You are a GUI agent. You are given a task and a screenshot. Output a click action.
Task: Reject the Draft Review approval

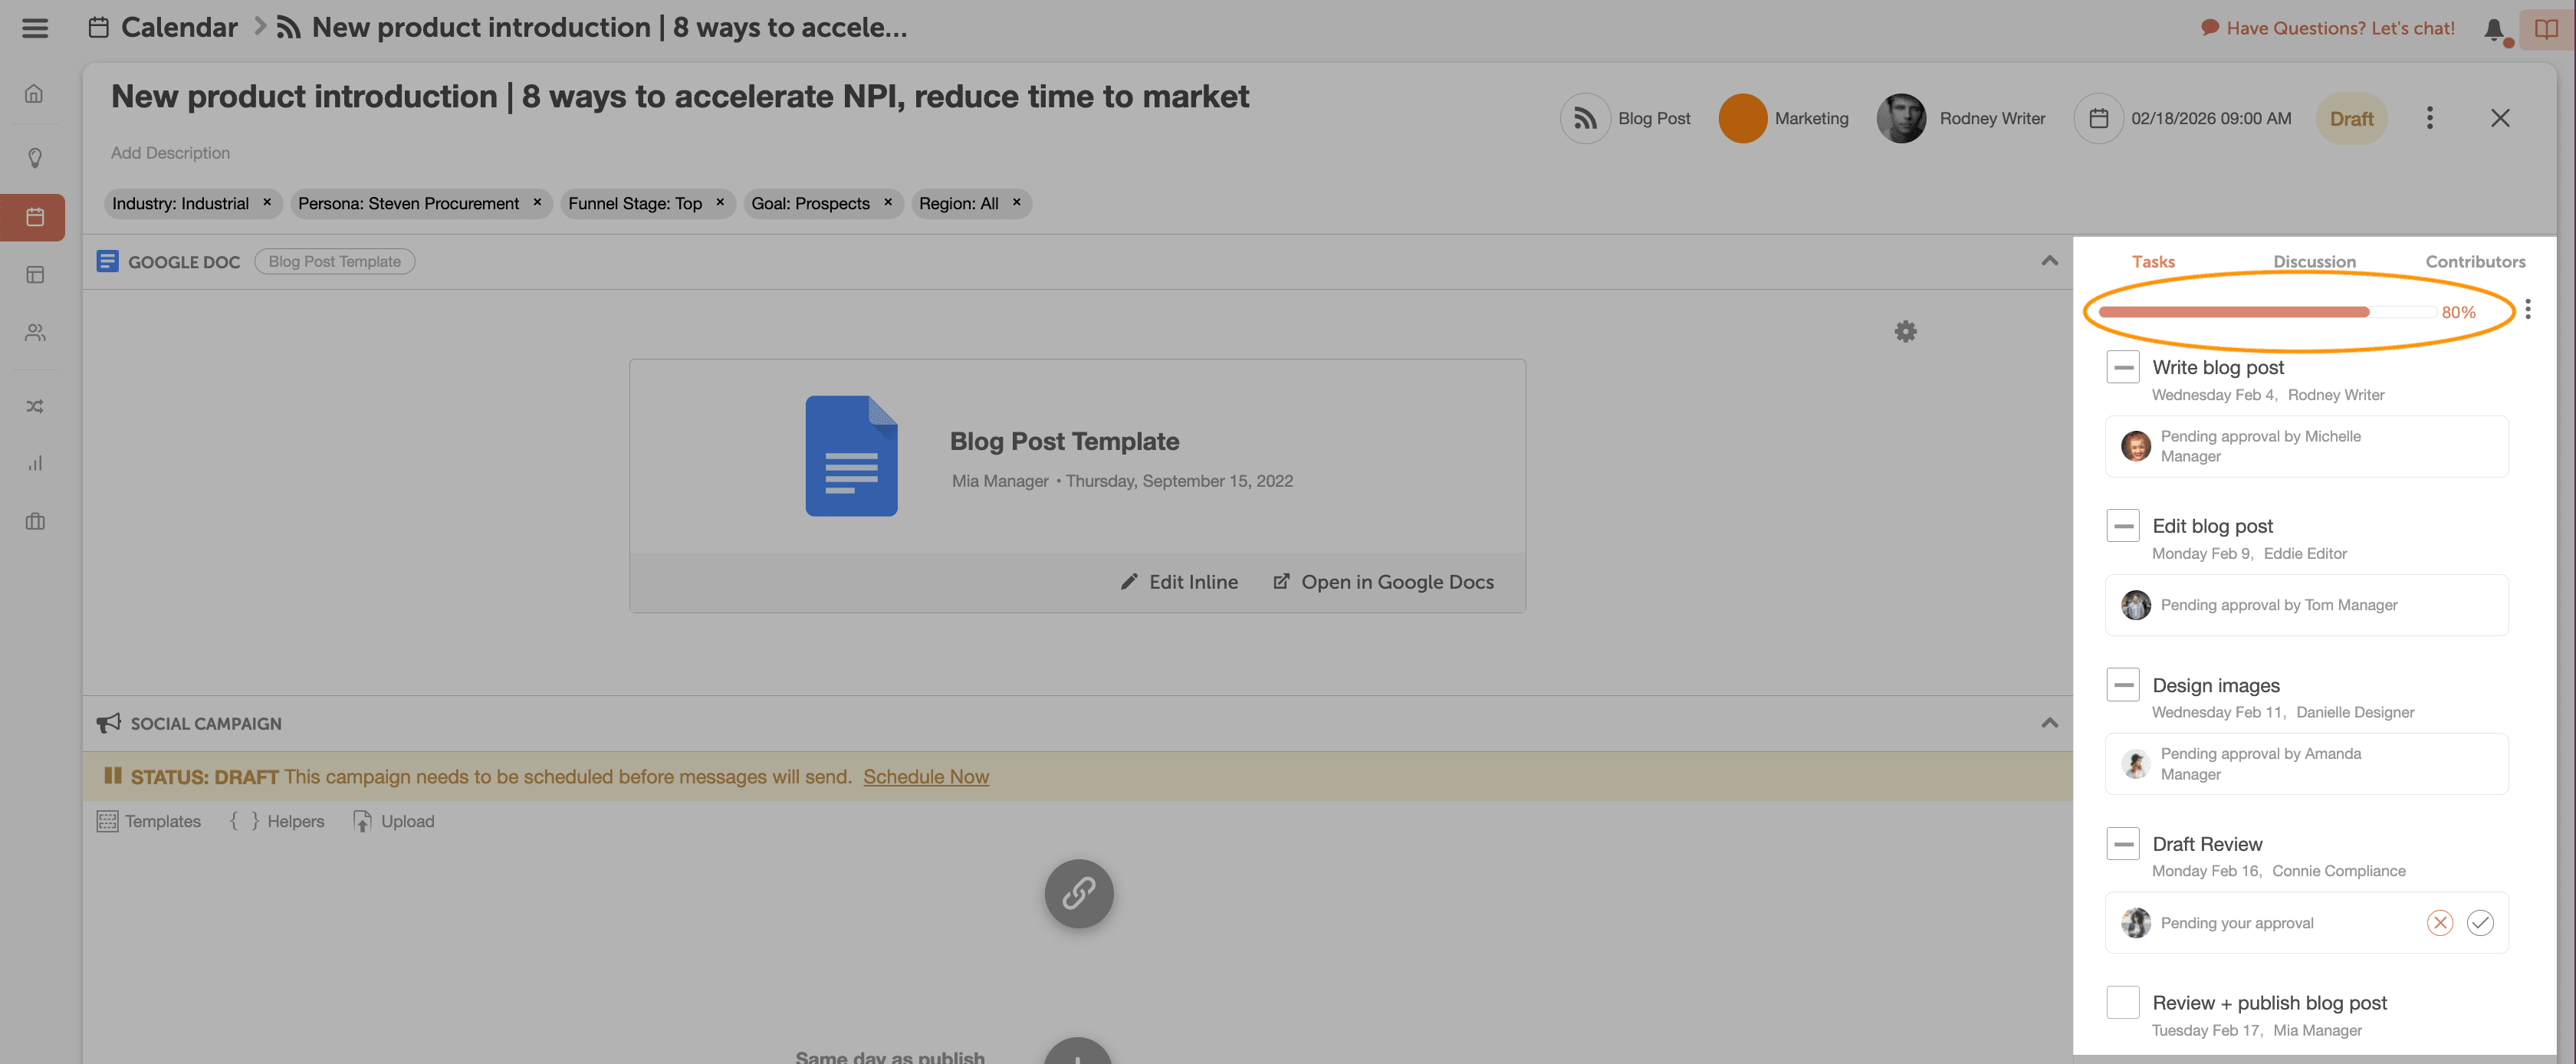[x=2439, y=923]
